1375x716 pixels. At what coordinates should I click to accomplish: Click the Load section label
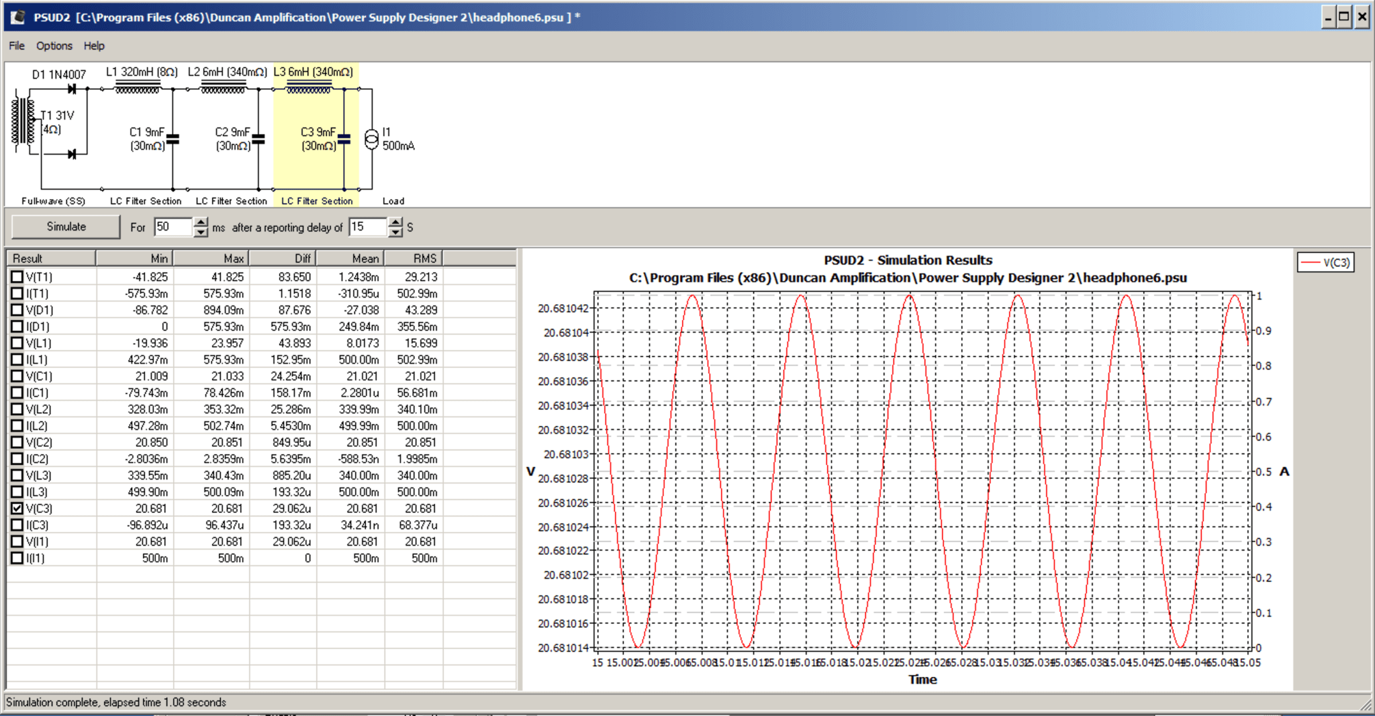pos(393,201)
